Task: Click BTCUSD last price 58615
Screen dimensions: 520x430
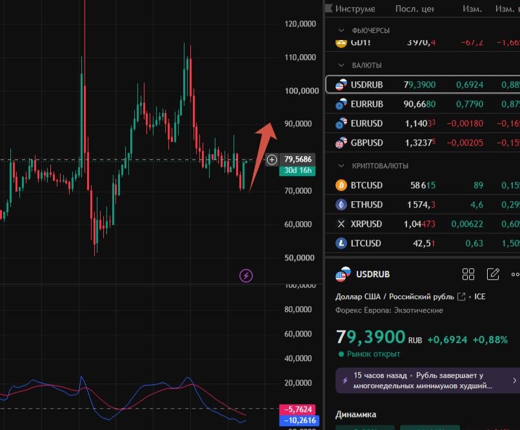Action: pyautogui.click(x=423, y=185)
